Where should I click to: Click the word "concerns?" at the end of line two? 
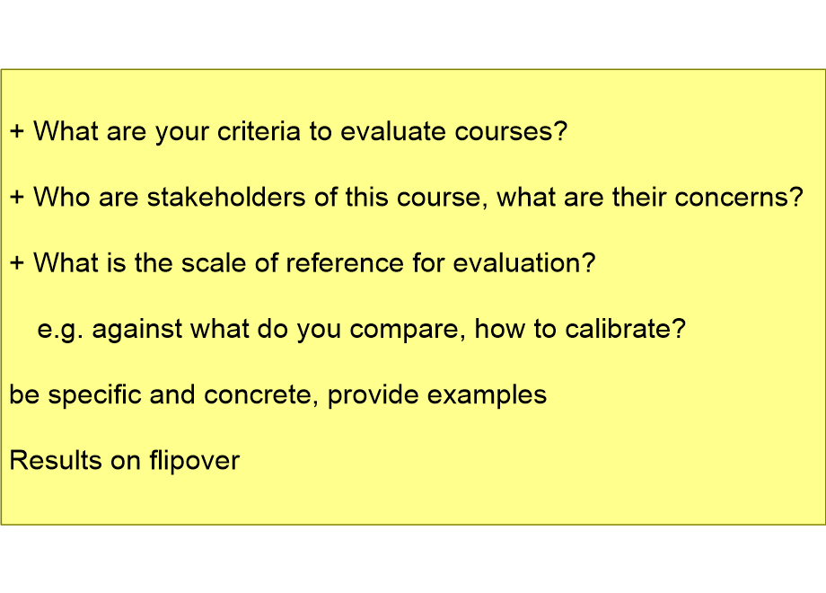pyautogui.click(x=739, y=197)
